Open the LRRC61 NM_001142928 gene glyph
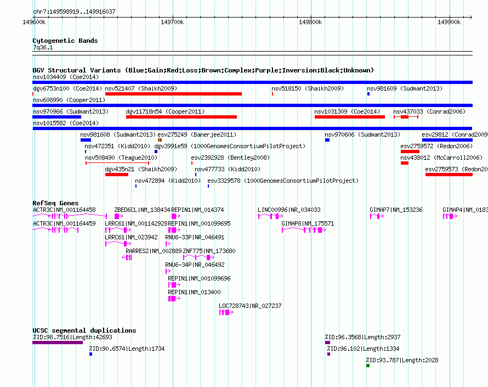The image size is (488, 387). [x=118, y=230]
